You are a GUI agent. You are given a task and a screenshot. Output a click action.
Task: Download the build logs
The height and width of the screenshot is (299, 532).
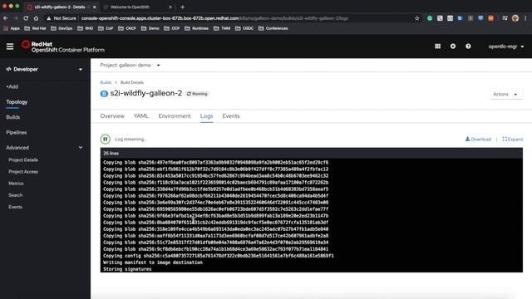coord(478,140)
